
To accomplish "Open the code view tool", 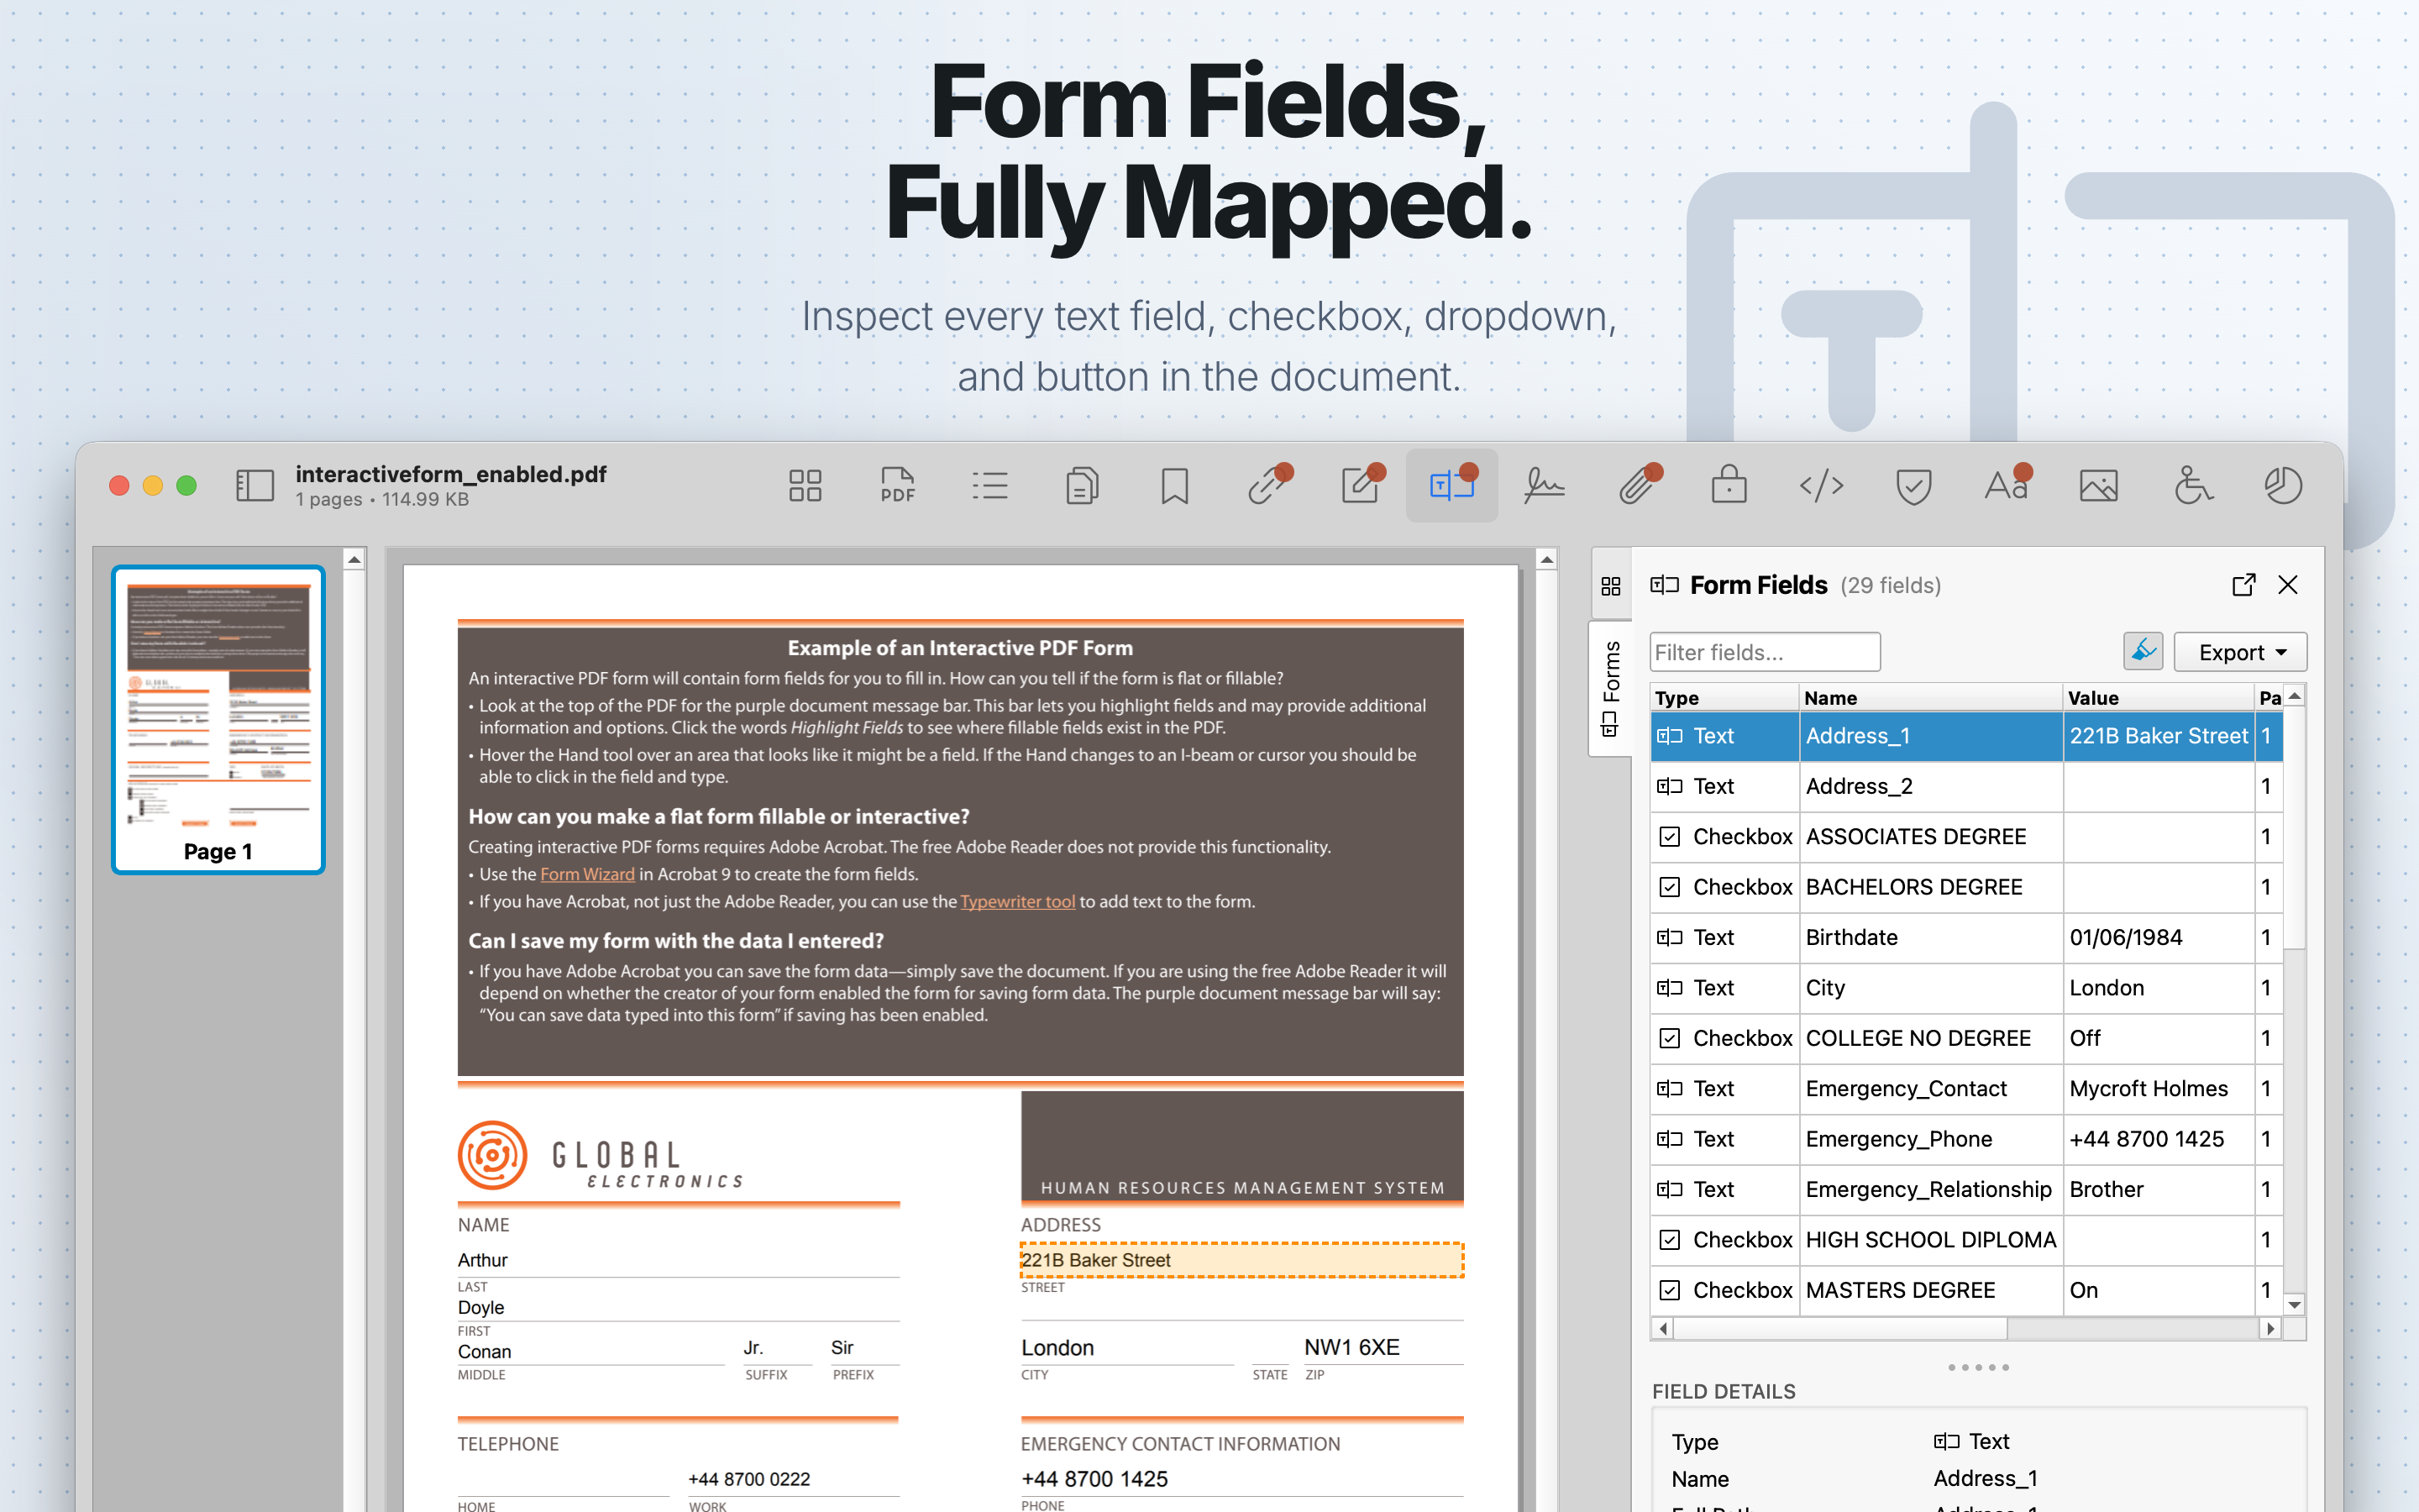I will click(x=1821, y=486).
